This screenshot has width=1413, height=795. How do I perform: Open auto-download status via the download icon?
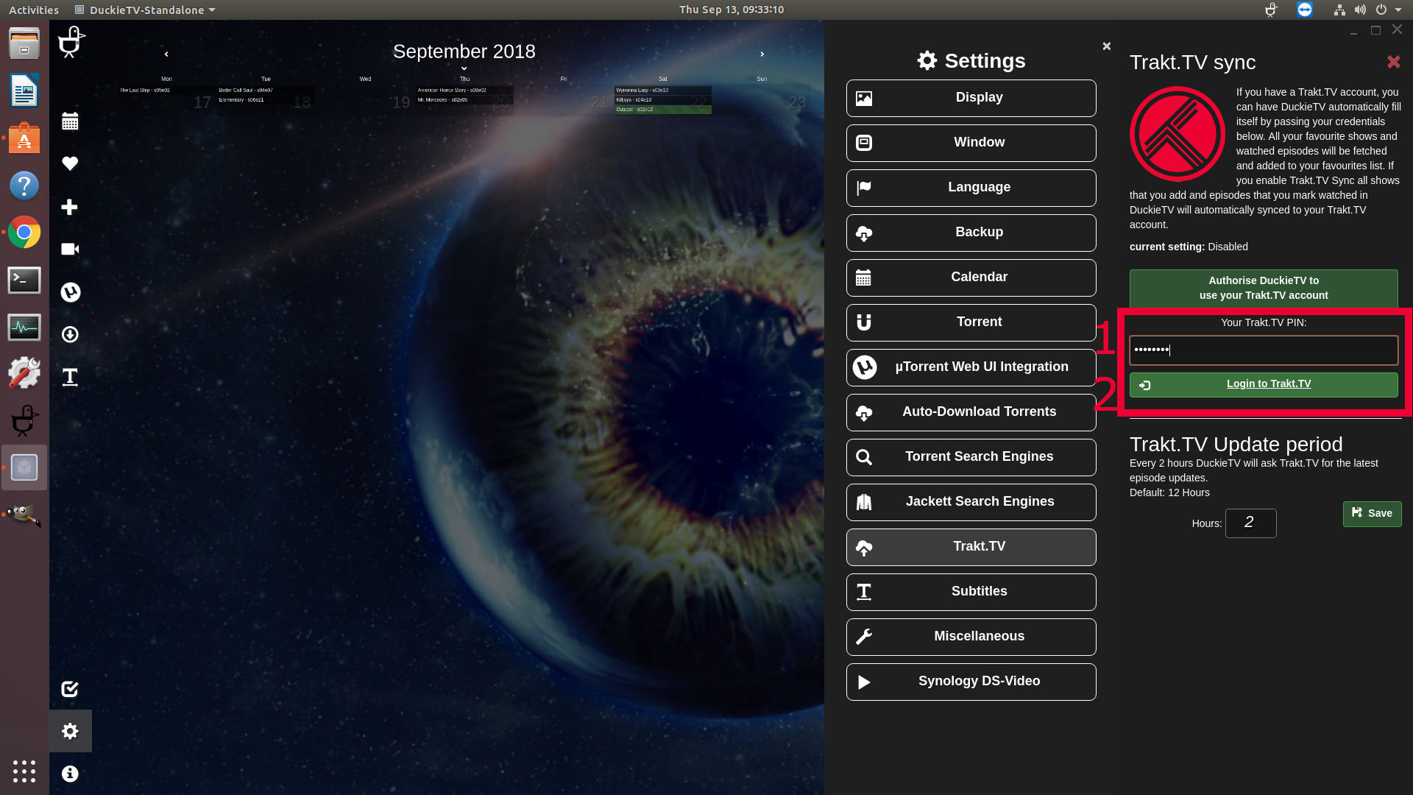[70, 334]
